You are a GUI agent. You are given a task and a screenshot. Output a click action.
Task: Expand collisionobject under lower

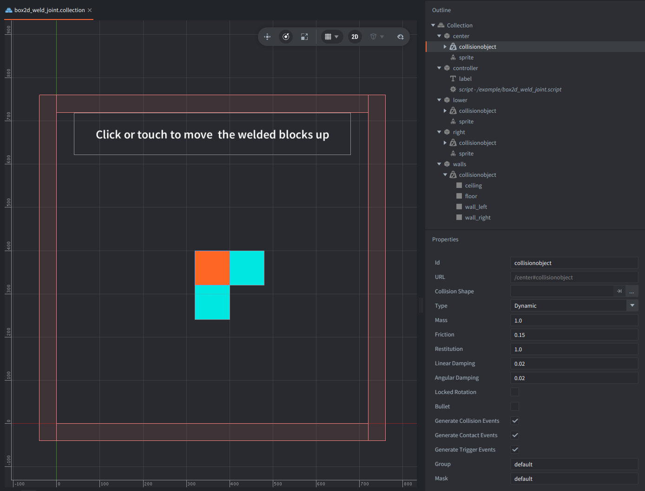point(445,111)
